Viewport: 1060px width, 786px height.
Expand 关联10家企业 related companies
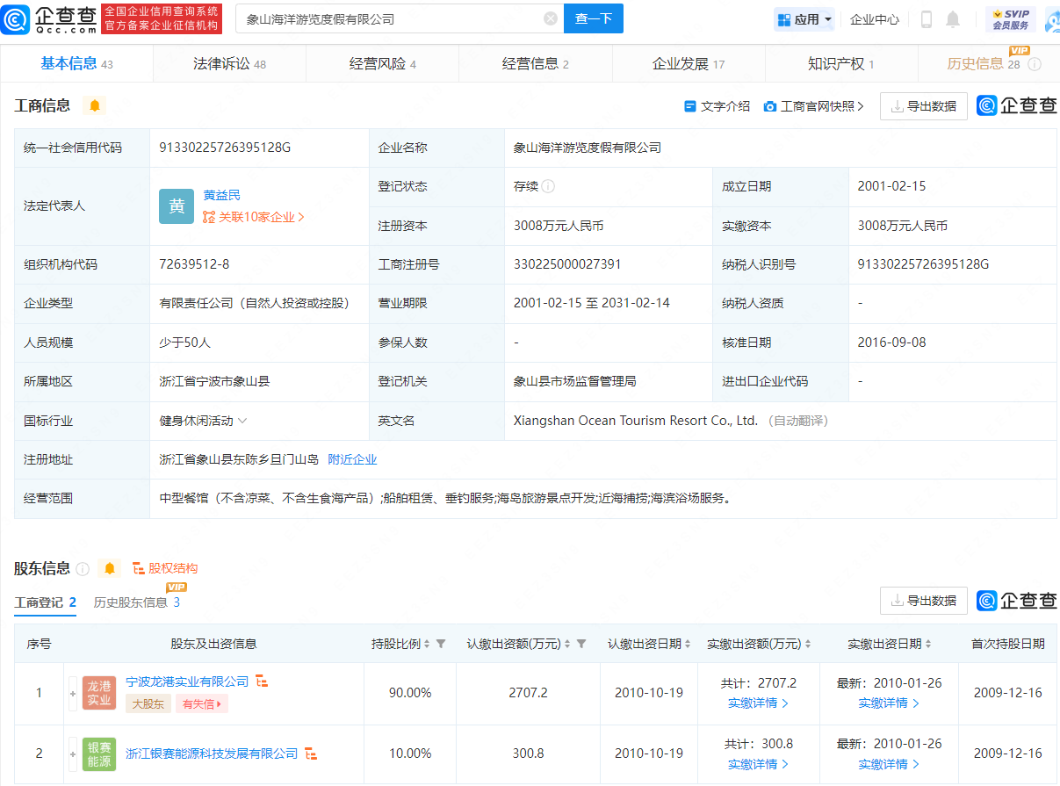(x=254, y=217)
